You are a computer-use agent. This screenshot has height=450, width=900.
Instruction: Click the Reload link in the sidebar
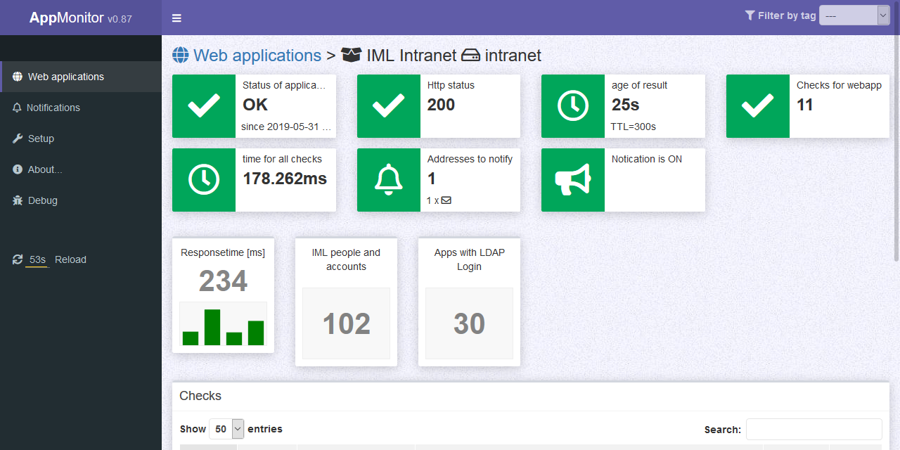(70, 259)
